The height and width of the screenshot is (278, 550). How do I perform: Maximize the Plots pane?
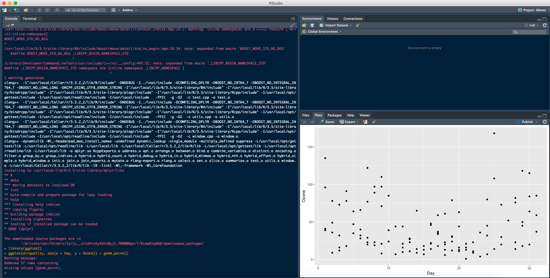coord(545,116)
